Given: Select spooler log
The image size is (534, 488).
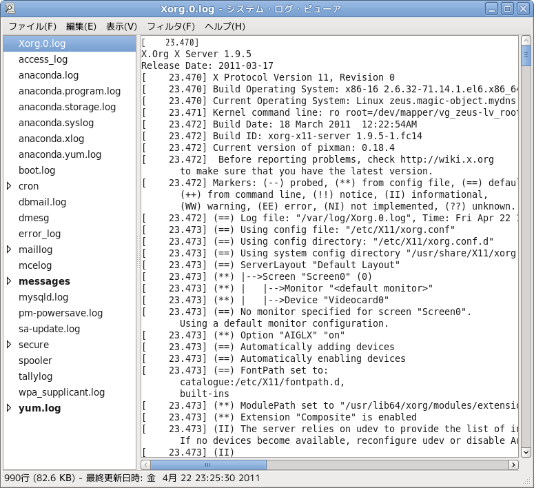Looking at the screenshot, I should (x=70, y=360).
